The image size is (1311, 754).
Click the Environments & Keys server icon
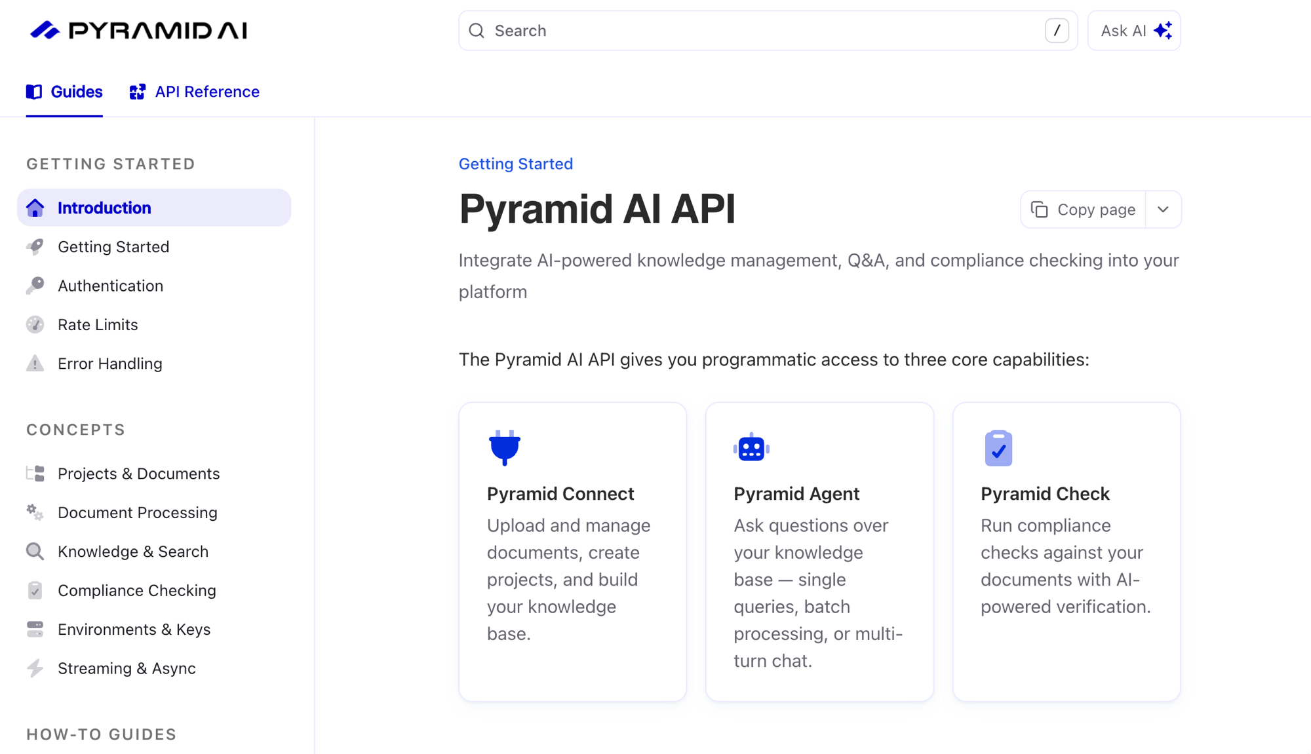click(x=35, y=629)
